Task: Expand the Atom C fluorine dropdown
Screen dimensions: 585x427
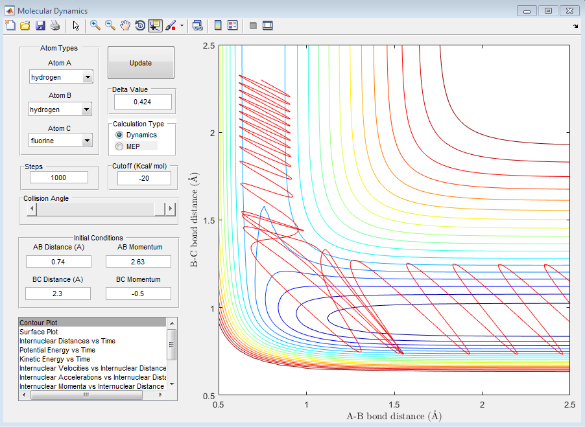Action: 88,141
